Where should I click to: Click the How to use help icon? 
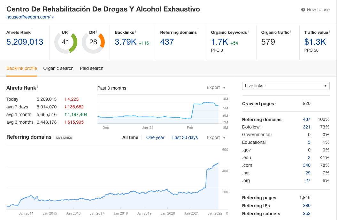pos(303,10)
